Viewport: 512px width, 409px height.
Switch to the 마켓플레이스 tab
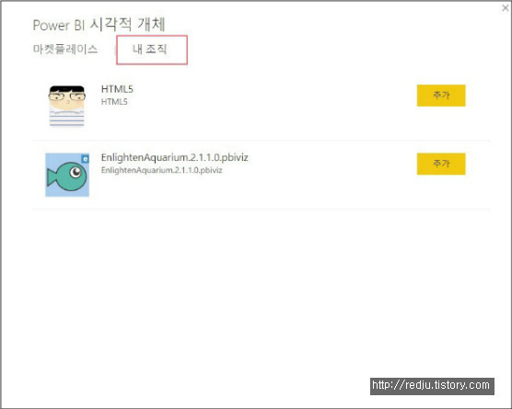[x=65, y=50]
